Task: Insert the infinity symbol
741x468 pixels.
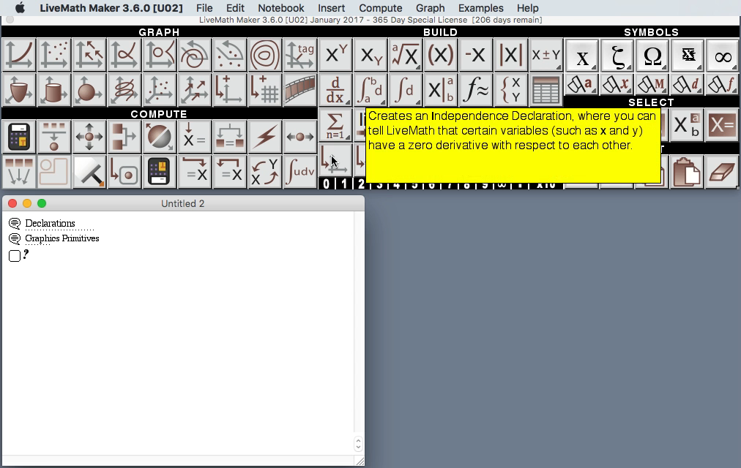Action: click(x=722, y=56)
